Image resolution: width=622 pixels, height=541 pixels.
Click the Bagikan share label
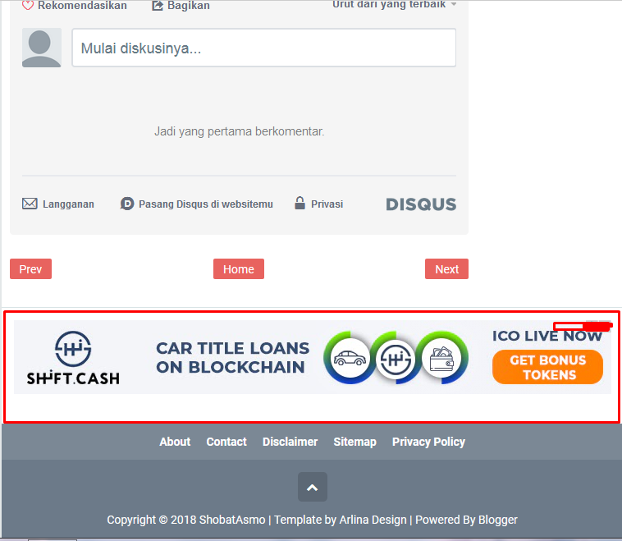tap(189, 6)
